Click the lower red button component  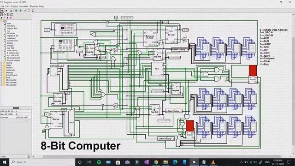pos(189,126)
